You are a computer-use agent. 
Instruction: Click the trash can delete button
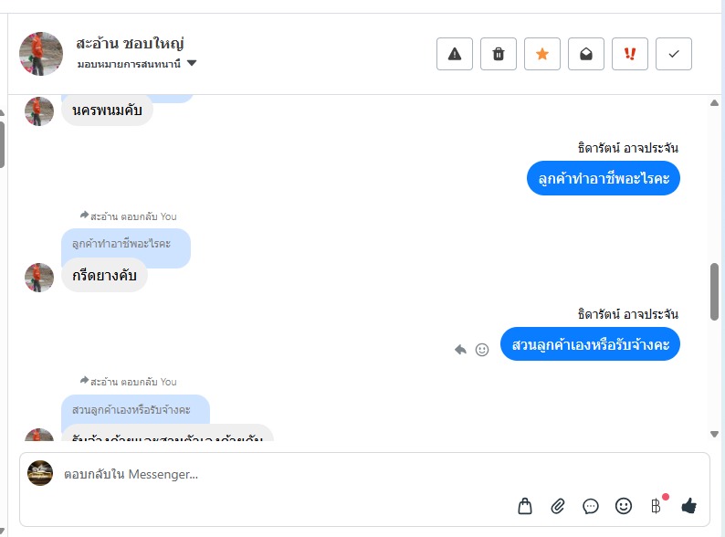(x=499, y=54)
